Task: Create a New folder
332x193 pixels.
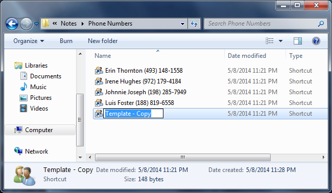Action: click(x=103, y=41)
